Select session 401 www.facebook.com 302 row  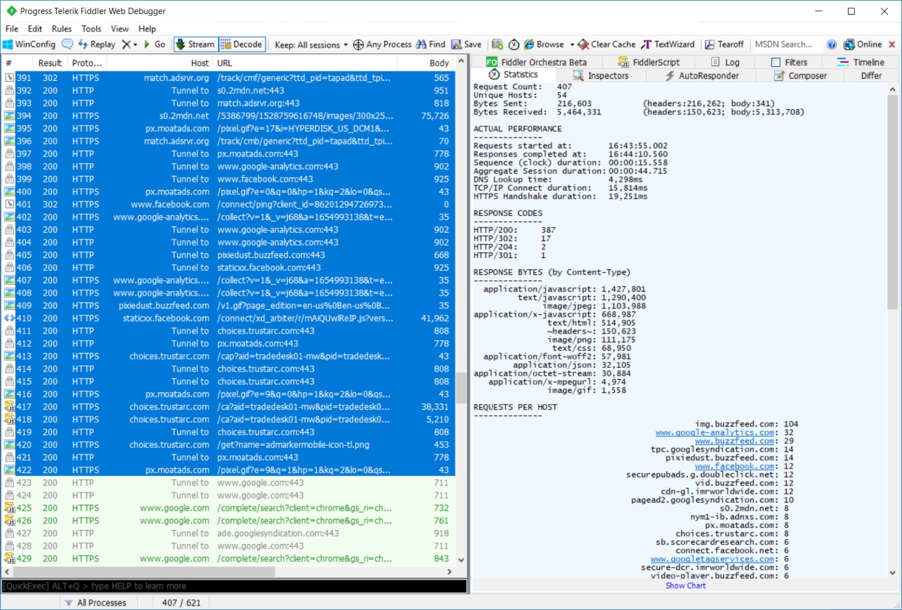pos(228,205)
